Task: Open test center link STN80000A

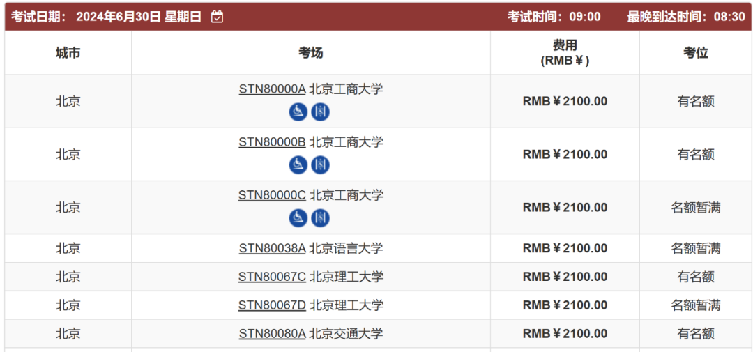Action: pyautogui.click(x=273, y=89)
